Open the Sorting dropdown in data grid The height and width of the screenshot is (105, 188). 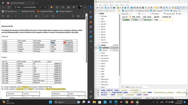[155, 14]
